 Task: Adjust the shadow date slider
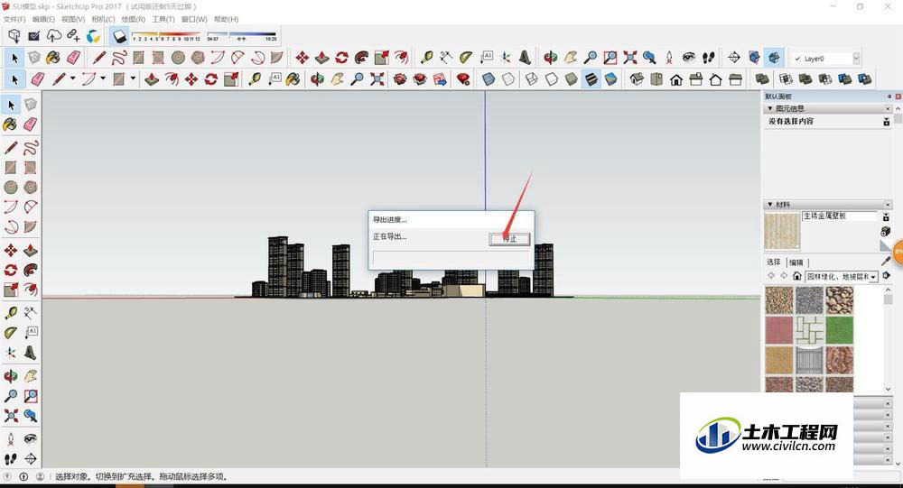click(166, 36)
